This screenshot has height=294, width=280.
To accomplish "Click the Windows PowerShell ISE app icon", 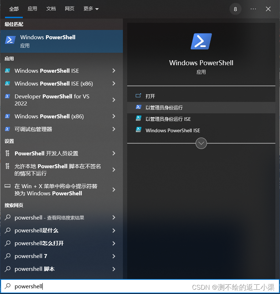I will click(7, 71).
